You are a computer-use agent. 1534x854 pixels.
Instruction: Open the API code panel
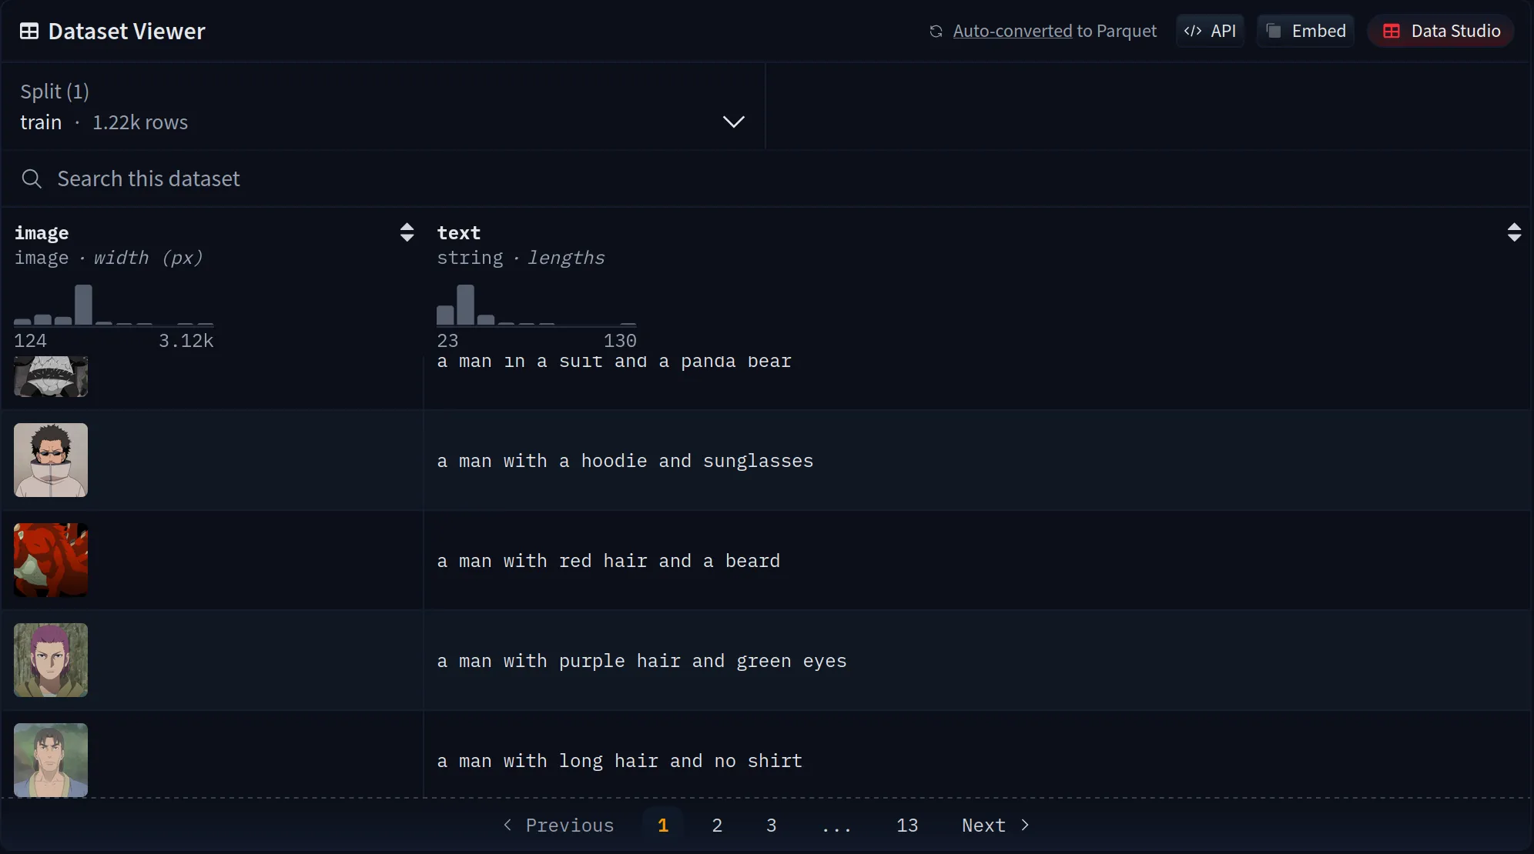pos(1210,32)
